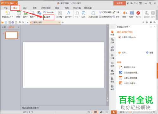Insert a SmartArt graphic

coord(49,12)
